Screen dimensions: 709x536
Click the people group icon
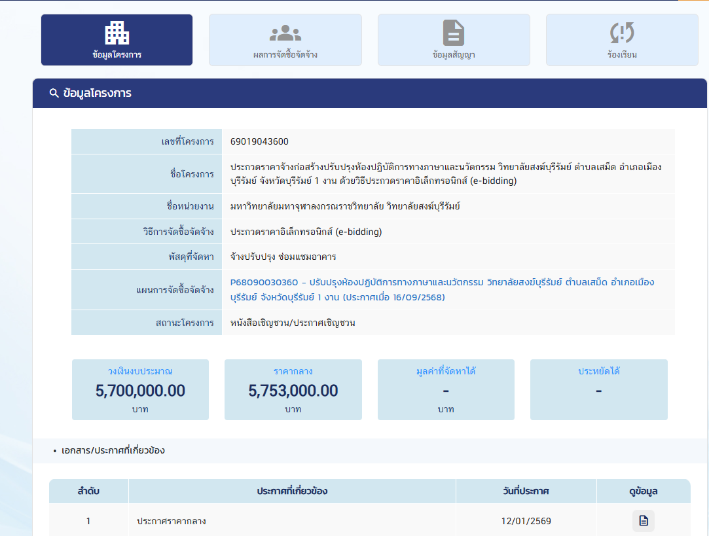(285, 32)
